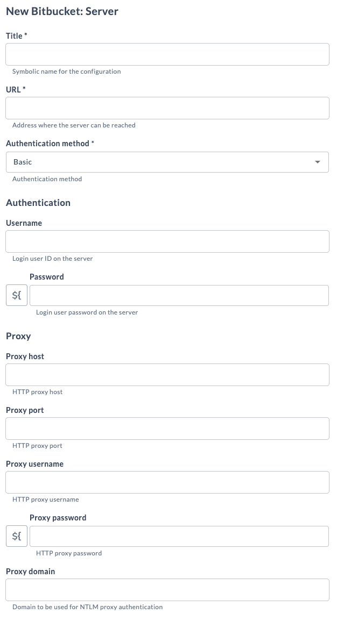Focus the Username field under Authentication
This screenshot has height=628, width=337.
(167, 241)
